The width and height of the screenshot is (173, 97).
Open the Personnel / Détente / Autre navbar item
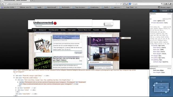pos(84,30)
